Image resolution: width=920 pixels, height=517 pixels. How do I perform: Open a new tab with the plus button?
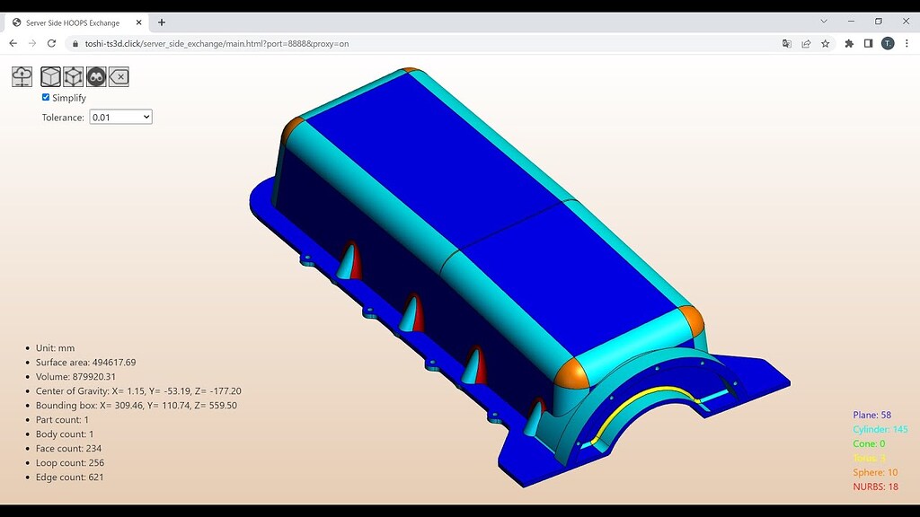point(161,22)
